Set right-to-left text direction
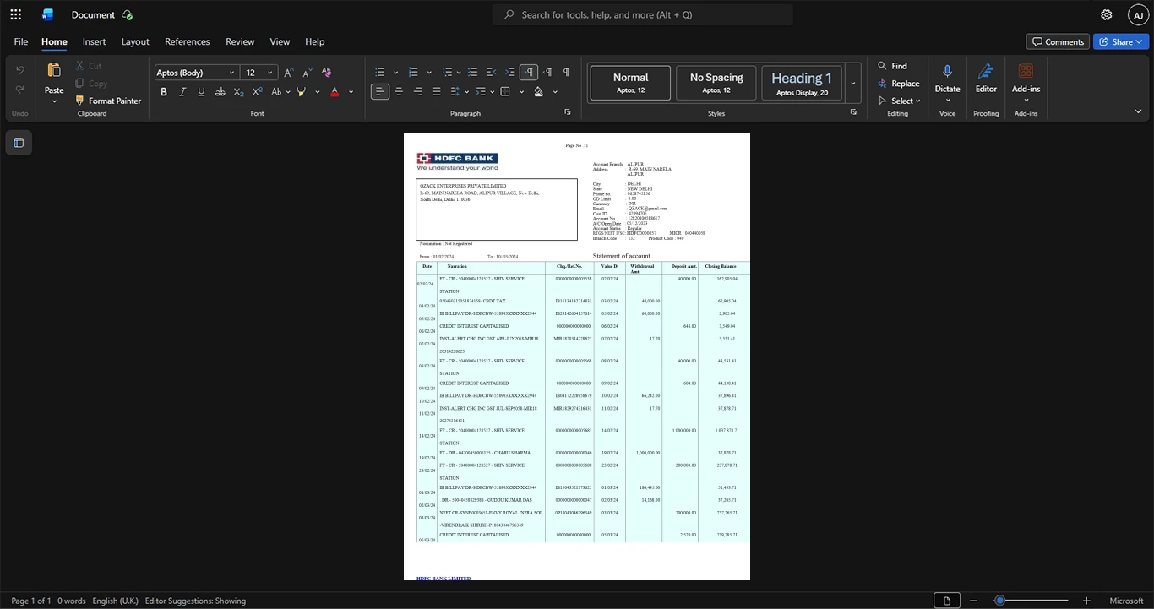Image resolution: width=1154 pixels, height=609 pixels. [547, 72]
